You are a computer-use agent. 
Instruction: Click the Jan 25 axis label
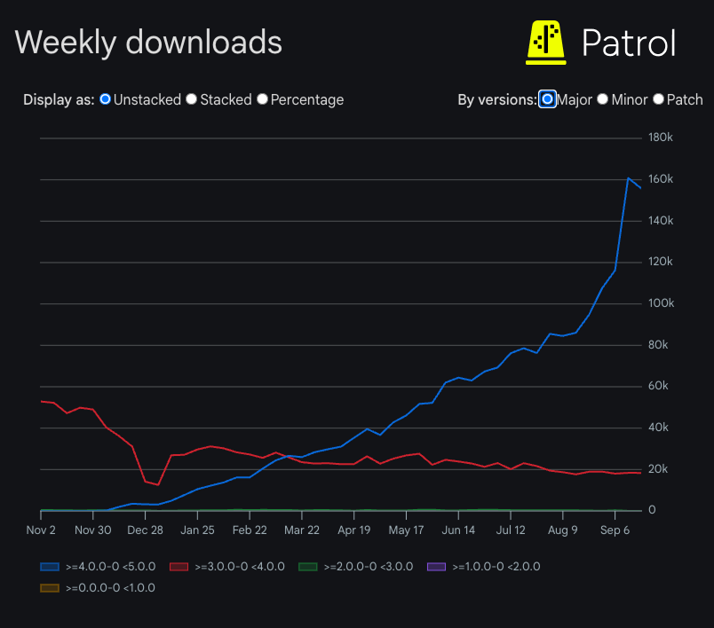pyautogui.click(x=197, y=530)
